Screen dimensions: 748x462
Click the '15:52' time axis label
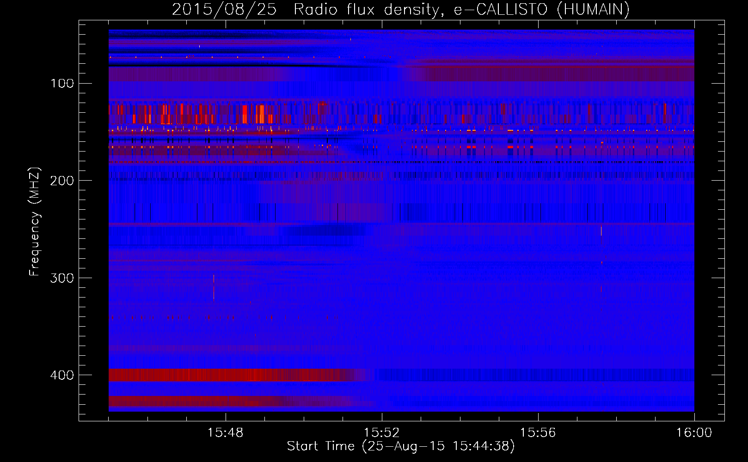tap(381, 433)
